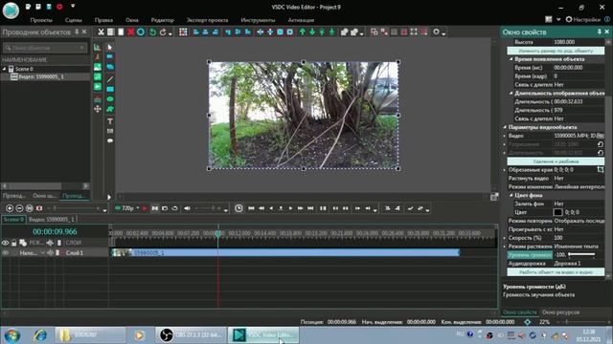Select the Scene 0 timeline tab

point(13,220)
